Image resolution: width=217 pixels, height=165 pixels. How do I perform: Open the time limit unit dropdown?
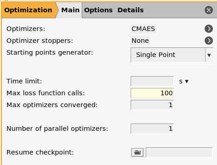[184, 82]
